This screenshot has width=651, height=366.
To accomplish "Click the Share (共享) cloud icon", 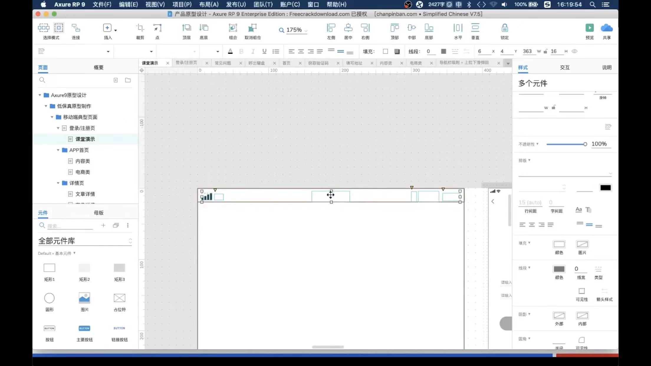I will click(x=606, y=28).
